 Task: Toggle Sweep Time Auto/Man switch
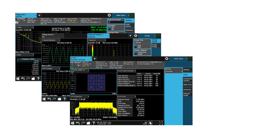pos(136,46)
